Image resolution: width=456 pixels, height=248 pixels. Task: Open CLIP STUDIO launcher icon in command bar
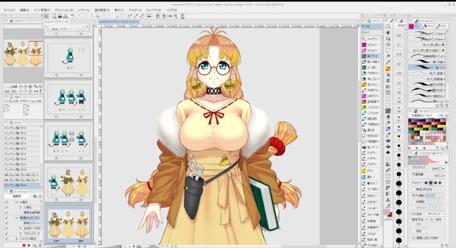point(46,16)
